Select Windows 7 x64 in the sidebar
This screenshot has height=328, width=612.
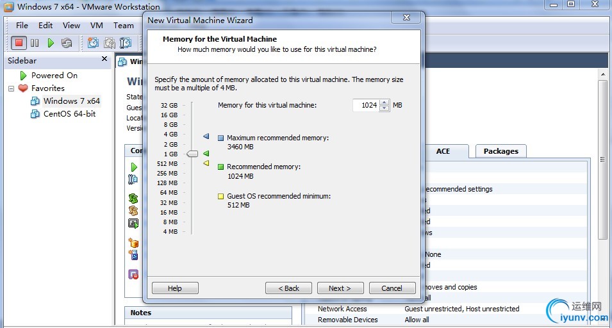click(72, 101)
